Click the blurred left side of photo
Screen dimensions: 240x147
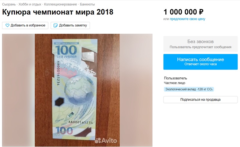pyautogui.click(x=18, y=90)
